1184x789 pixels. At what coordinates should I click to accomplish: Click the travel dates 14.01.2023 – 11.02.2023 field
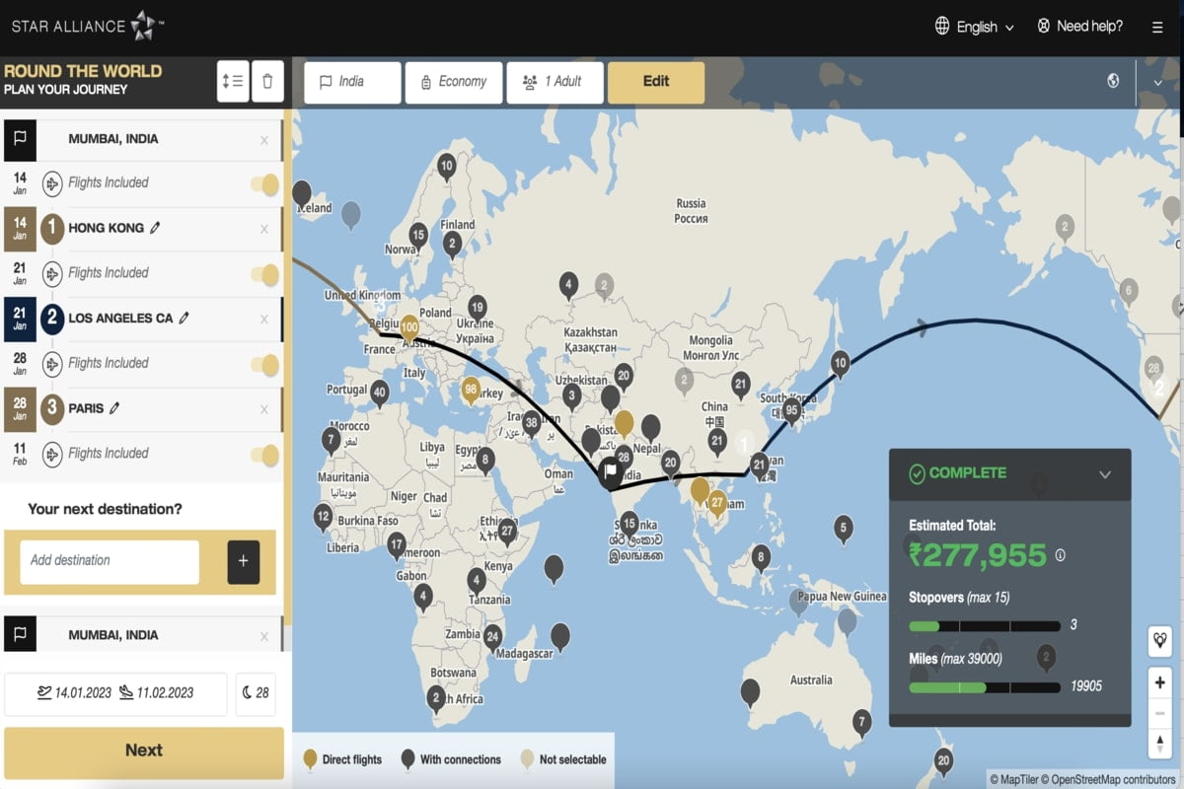point(115,693)
